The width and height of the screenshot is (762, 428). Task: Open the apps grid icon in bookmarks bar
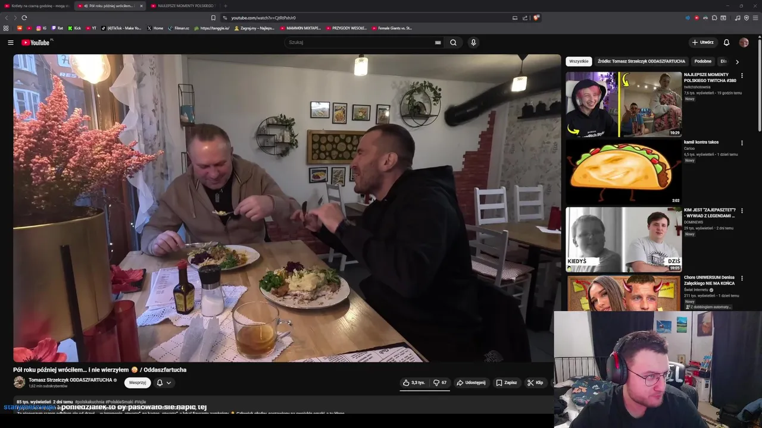pos(6,28)
